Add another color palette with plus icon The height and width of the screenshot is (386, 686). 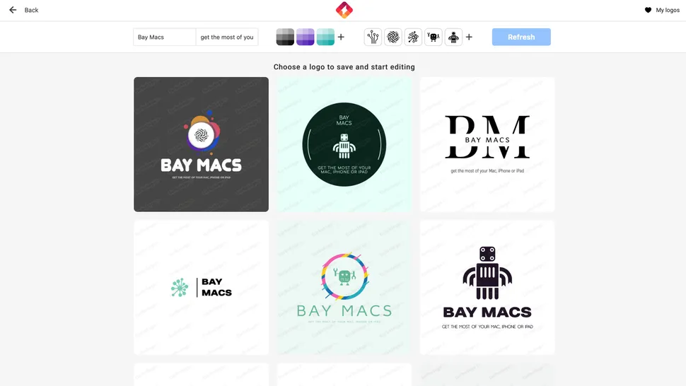[341, 37]
